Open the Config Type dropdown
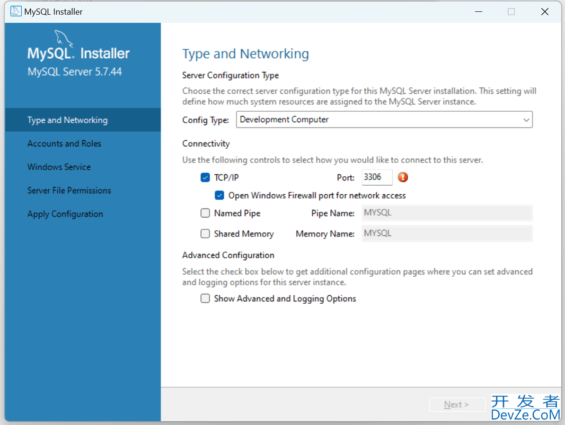Image resolution: width=565 pixels, height=425 pixels. [384, 119]
